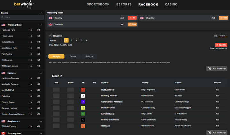Focus the Track search field
Viewport: 230px width, 135px height.
(22, 18)
